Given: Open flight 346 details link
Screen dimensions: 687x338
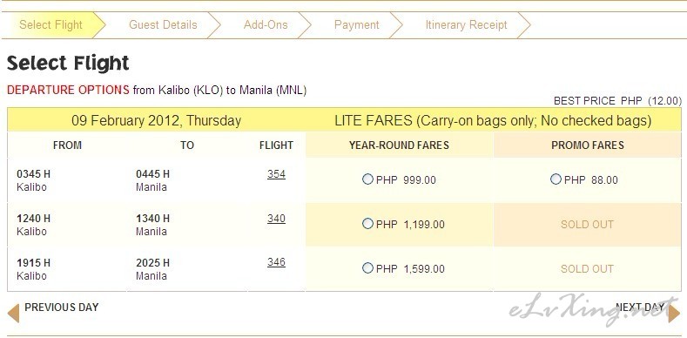Looking at the screenshot, I should click(276, 262).
